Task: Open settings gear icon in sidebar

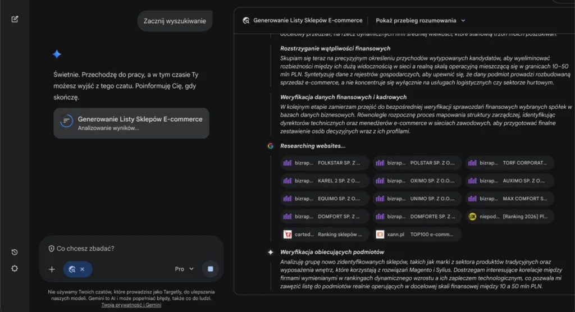Action: coord(14,268)
